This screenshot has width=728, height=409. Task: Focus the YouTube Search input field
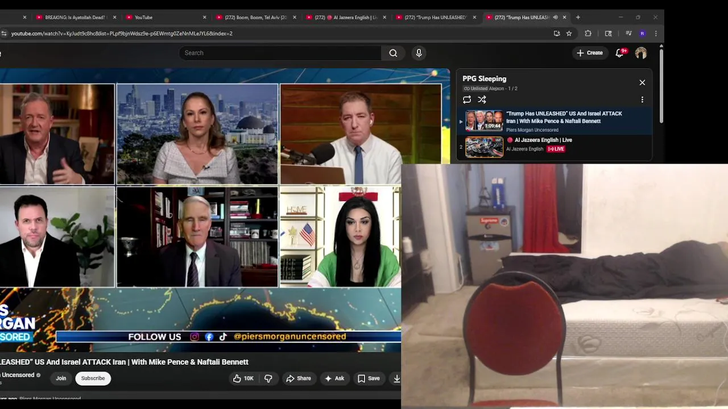(x=280, y=53)
